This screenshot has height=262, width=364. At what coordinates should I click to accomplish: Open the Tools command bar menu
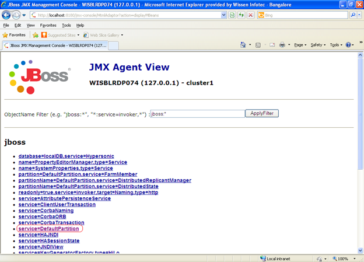(336, 45)
